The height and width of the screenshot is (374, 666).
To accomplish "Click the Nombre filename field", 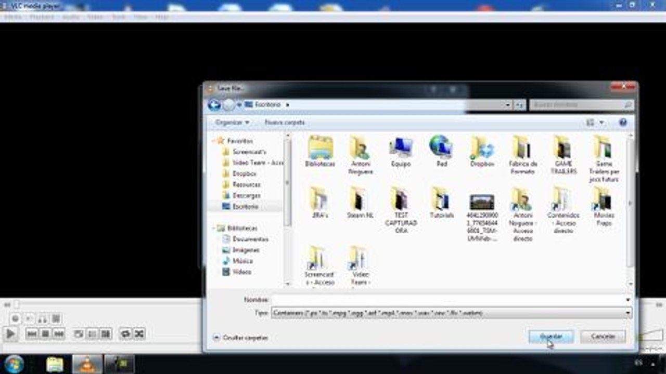I will coord(451,300).
